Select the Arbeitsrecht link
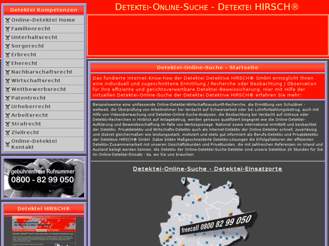The image size is (329, 246). coord(44,115)
